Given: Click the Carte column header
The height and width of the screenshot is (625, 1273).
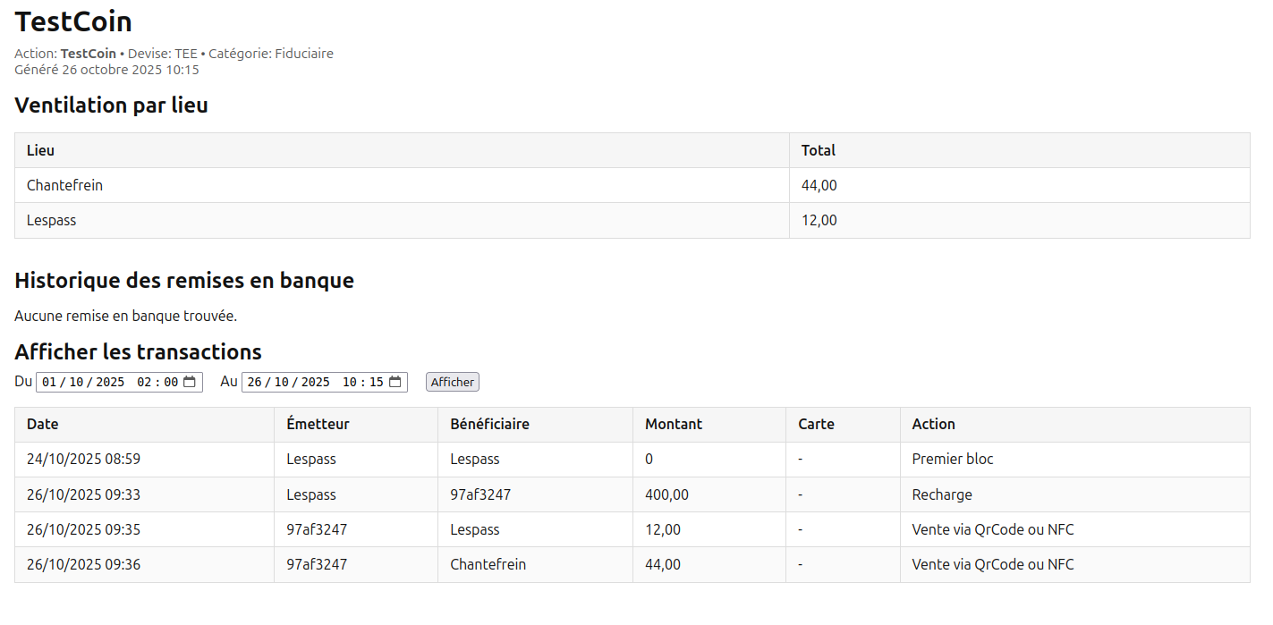Looking at the screenshot, I should click(x=816, y=424).
